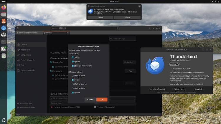
Task: Open Release notes link in About window
Action: pos(185,60)
